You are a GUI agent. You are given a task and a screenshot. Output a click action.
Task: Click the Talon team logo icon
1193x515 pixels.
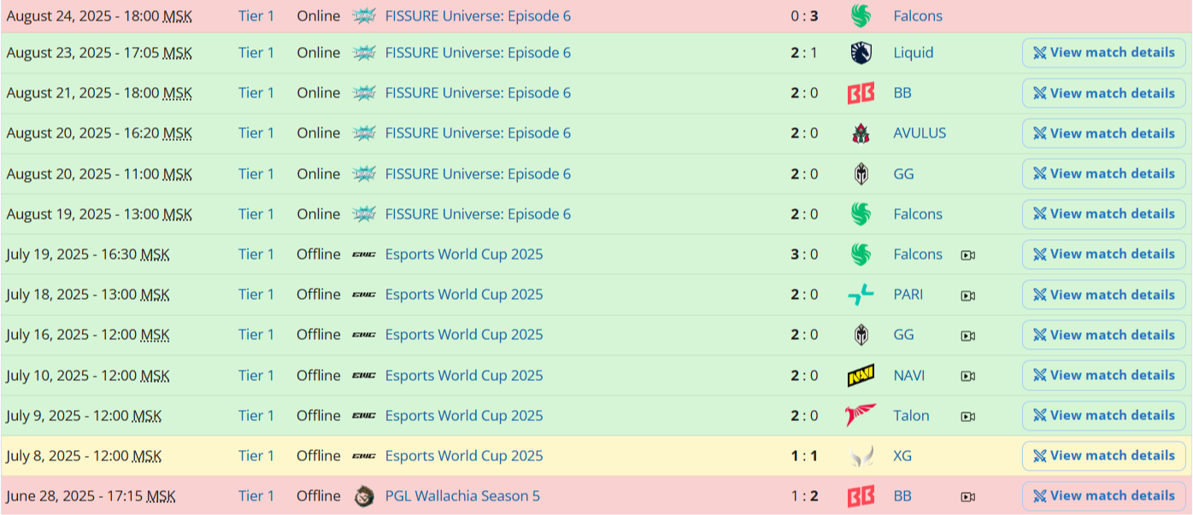click(861, 416)
